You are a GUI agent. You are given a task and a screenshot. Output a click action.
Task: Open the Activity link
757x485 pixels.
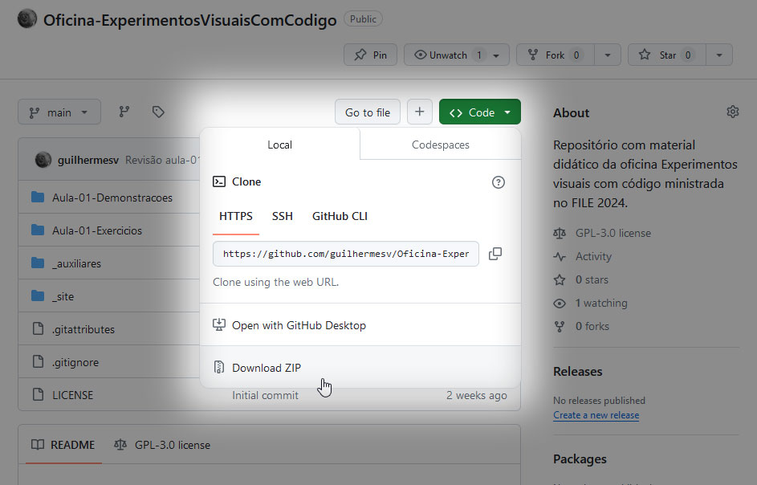593,256
